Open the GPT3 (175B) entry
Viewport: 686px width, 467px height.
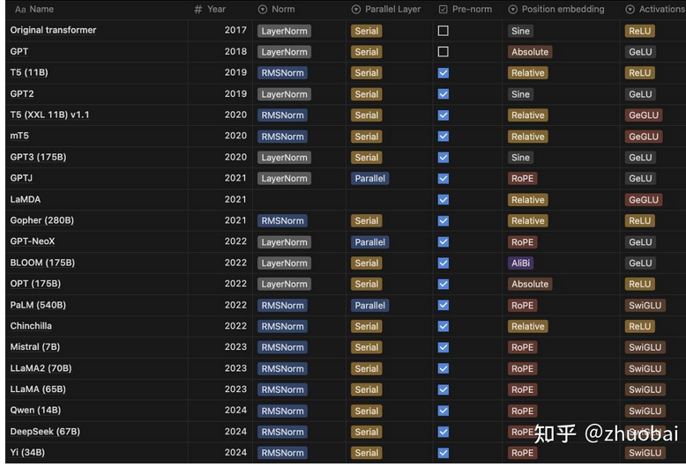[38, 157]
